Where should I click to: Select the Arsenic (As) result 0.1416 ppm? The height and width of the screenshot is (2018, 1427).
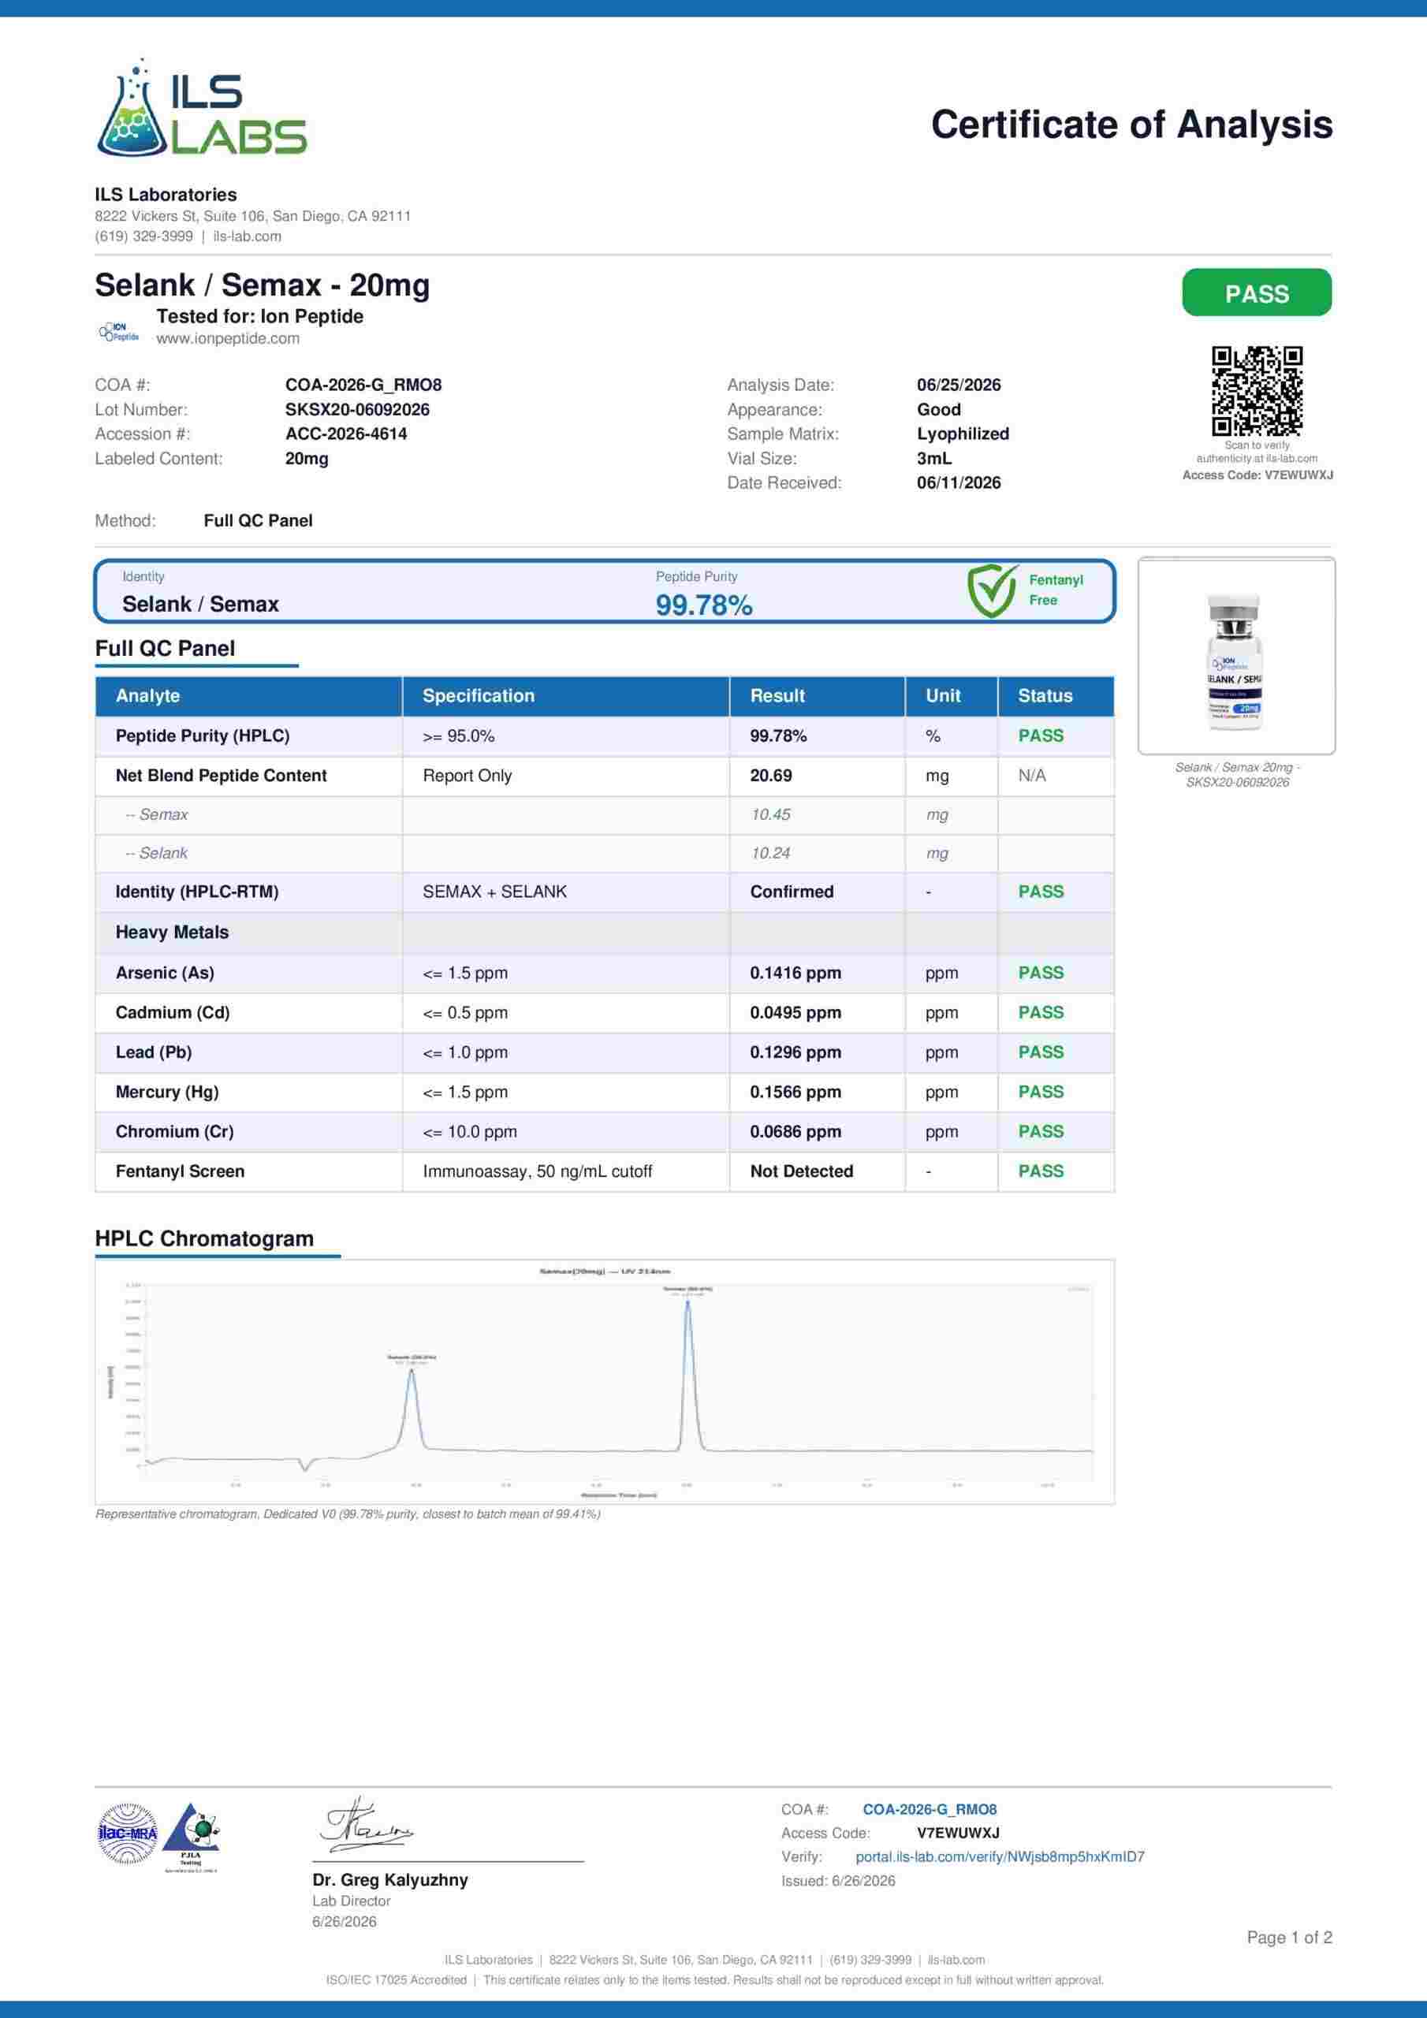[795, 973]
